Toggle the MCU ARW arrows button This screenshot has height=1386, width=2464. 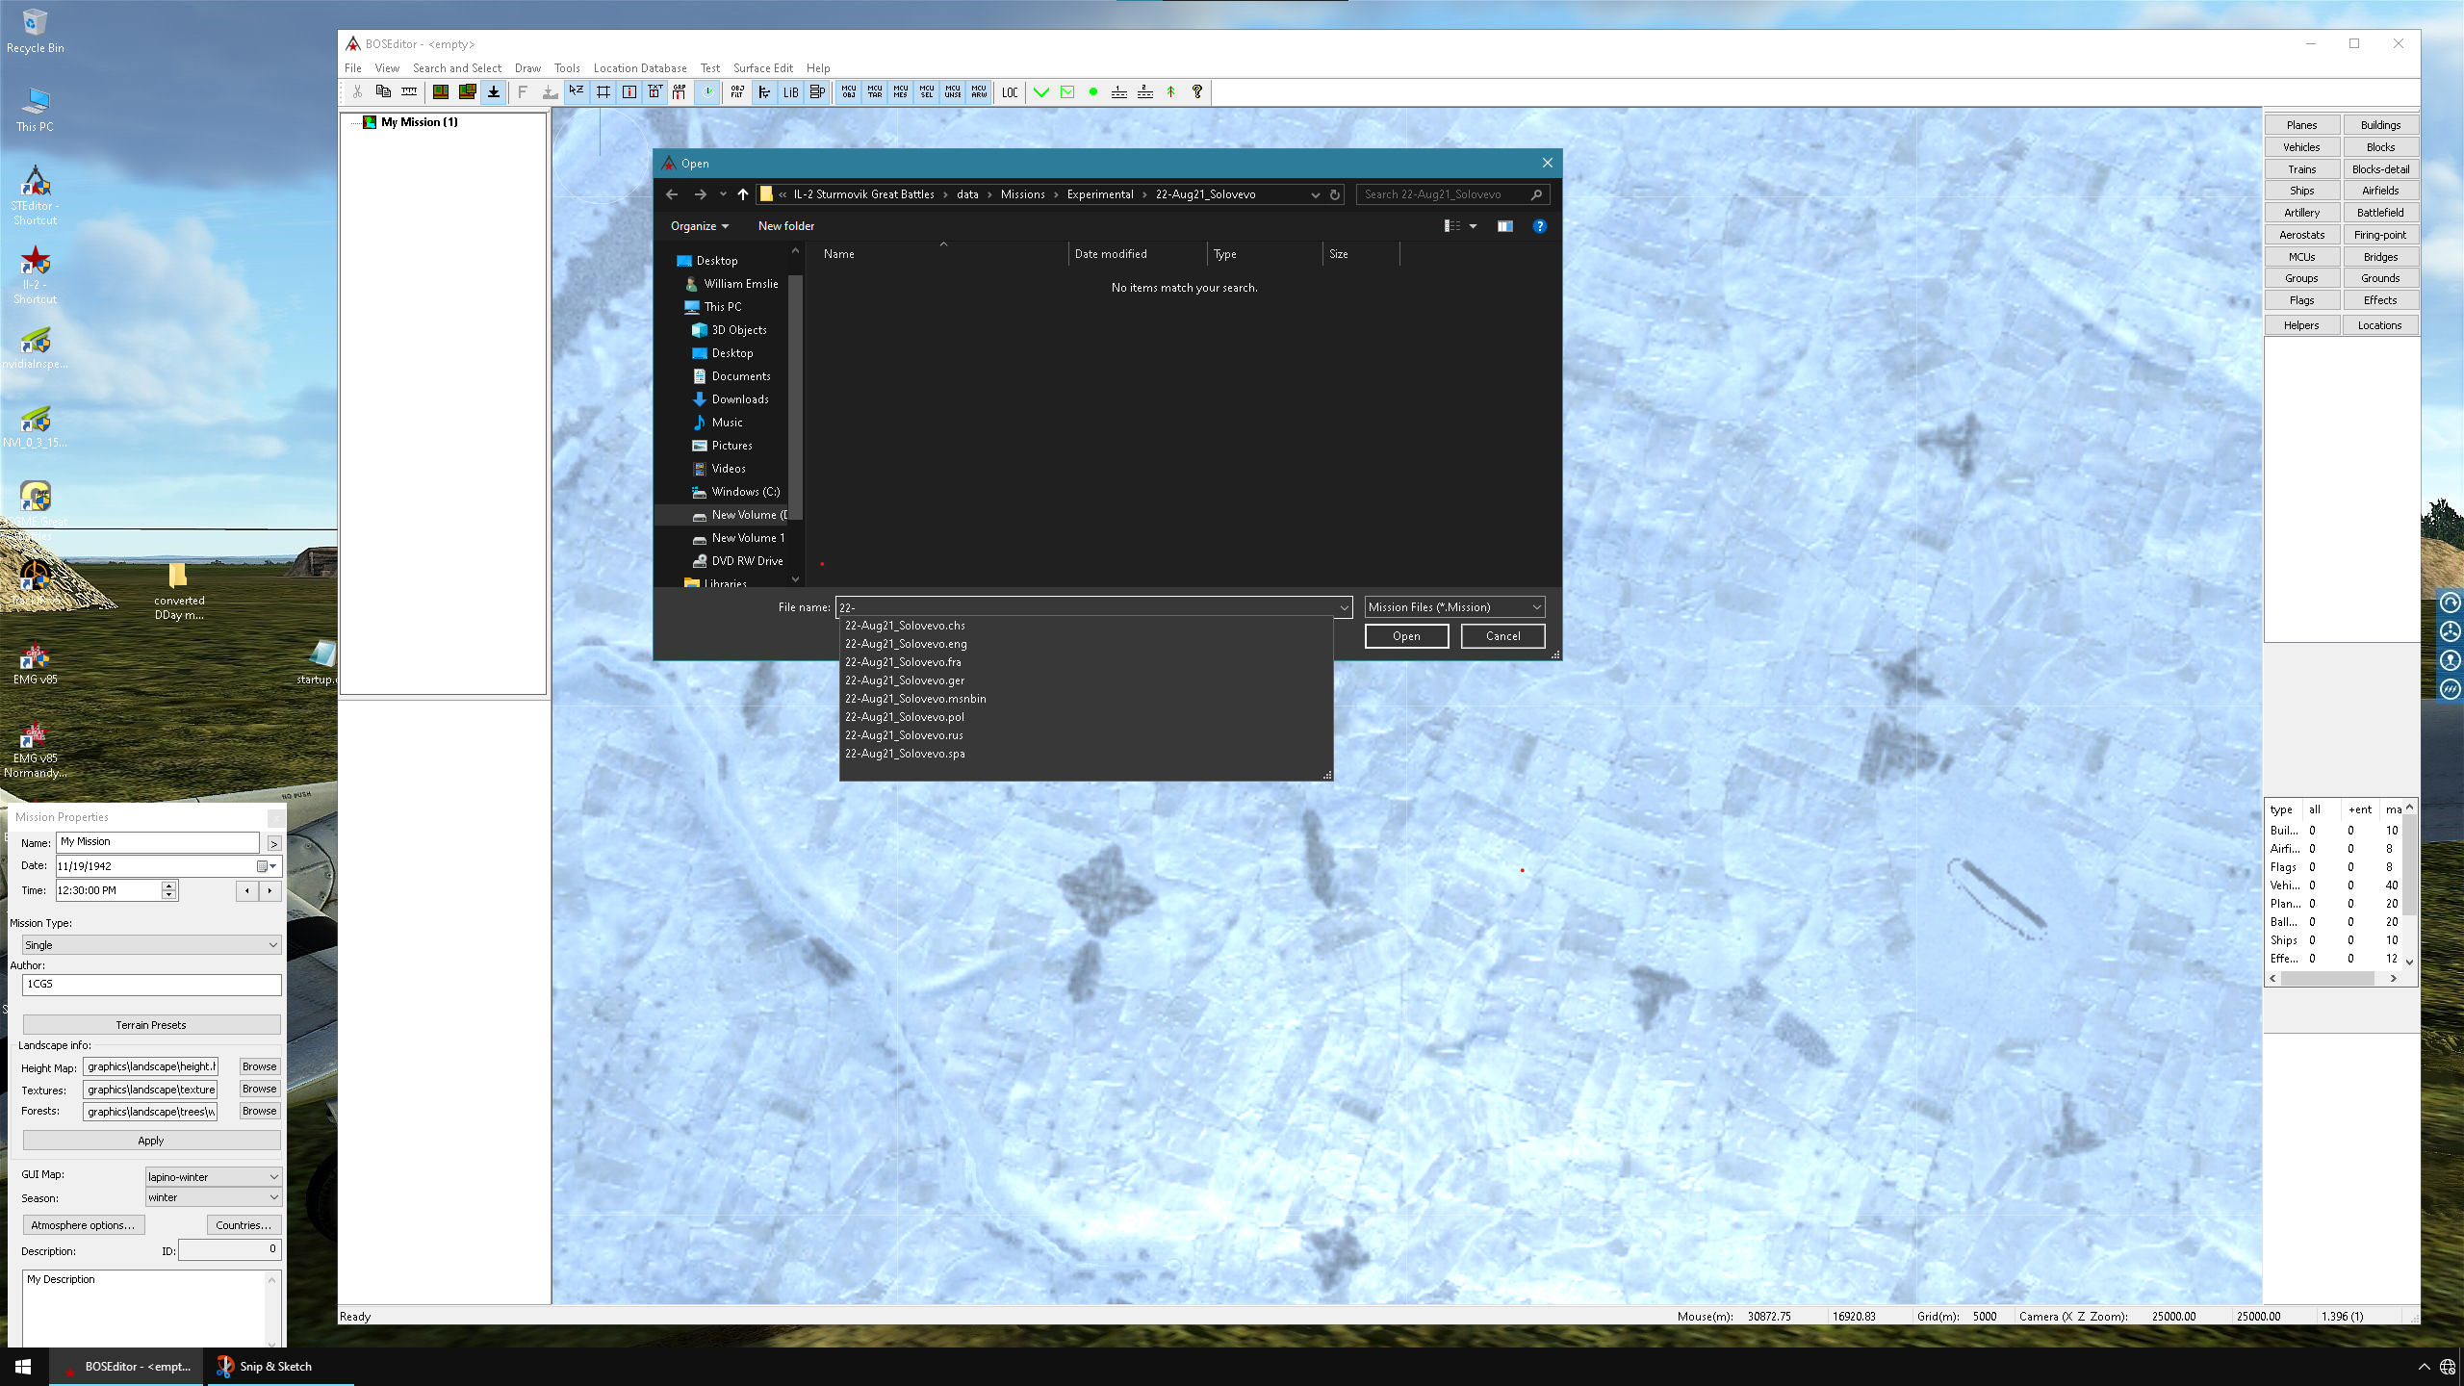coord(979,92)
